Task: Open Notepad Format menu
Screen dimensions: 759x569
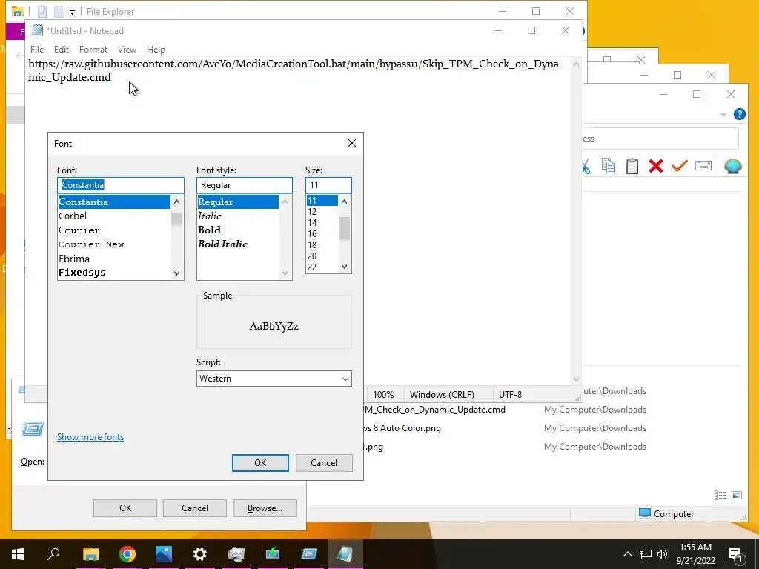Action: pyautogui.click(x=93, y=50)
